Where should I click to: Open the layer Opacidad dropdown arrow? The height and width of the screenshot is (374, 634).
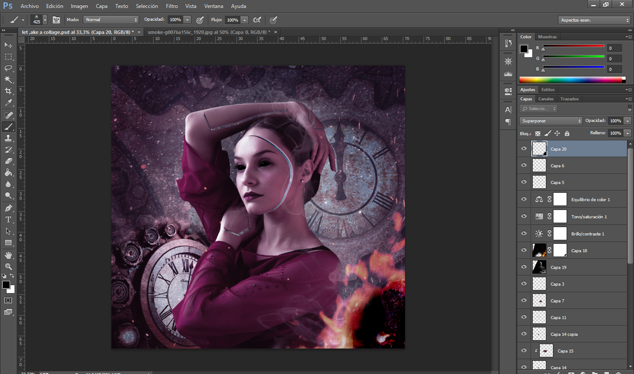coord(627,121)
